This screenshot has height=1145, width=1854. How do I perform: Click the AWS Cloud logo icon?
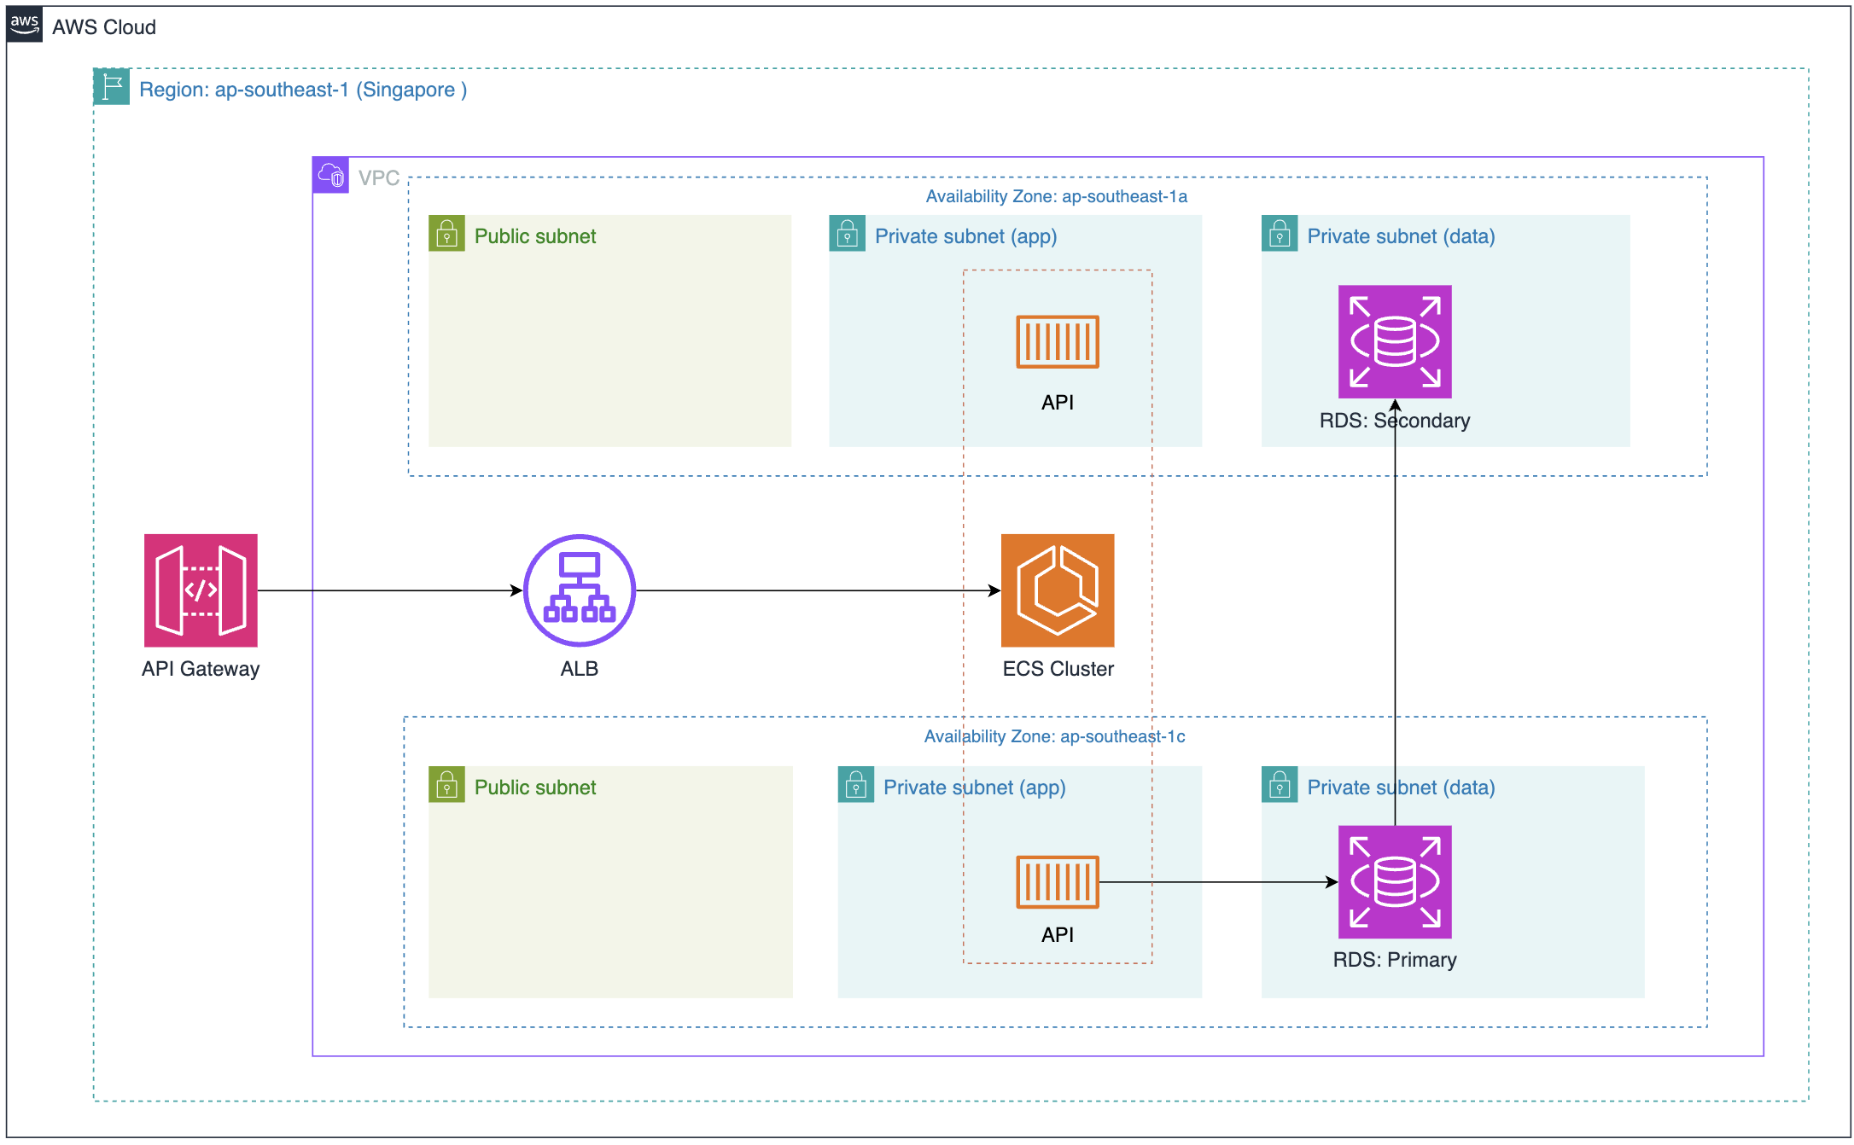click(x=25, y=26)
